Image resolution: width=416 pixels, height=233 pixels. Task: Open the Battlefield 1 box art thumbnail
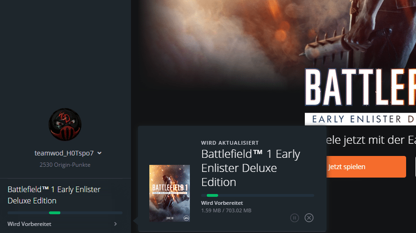click(170, 193)
